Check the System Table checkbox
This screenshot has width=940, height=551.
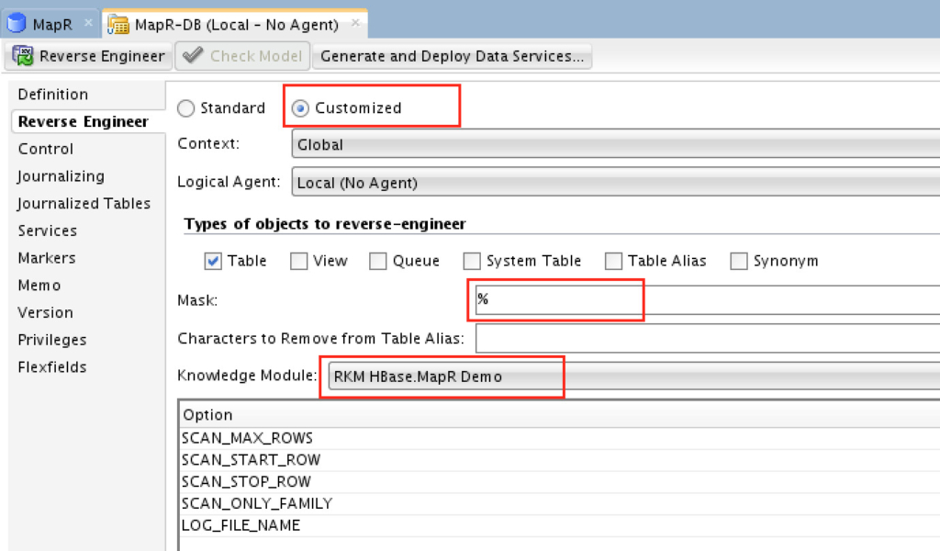pyautogui.click(x=472, y=261)
